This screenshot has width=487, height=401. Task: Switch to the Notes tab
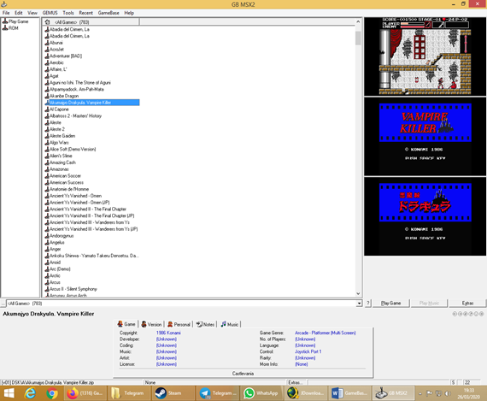click(x=205, y=324)
